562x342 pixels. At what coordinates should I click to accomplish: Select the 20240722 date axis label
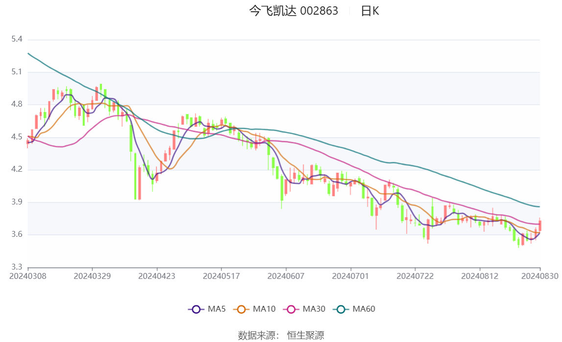tap(415, 276)
